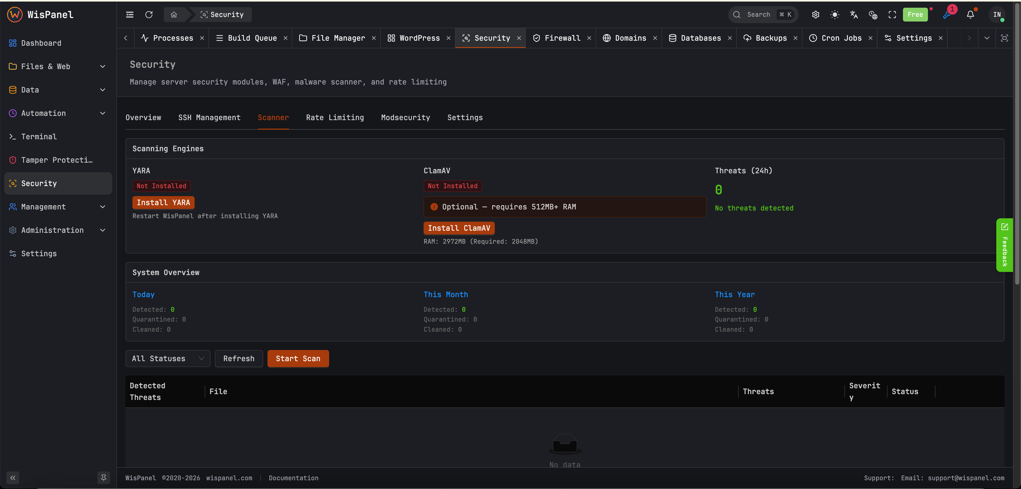Click the support@wispanel.com email link

click(x=966, y=478)
